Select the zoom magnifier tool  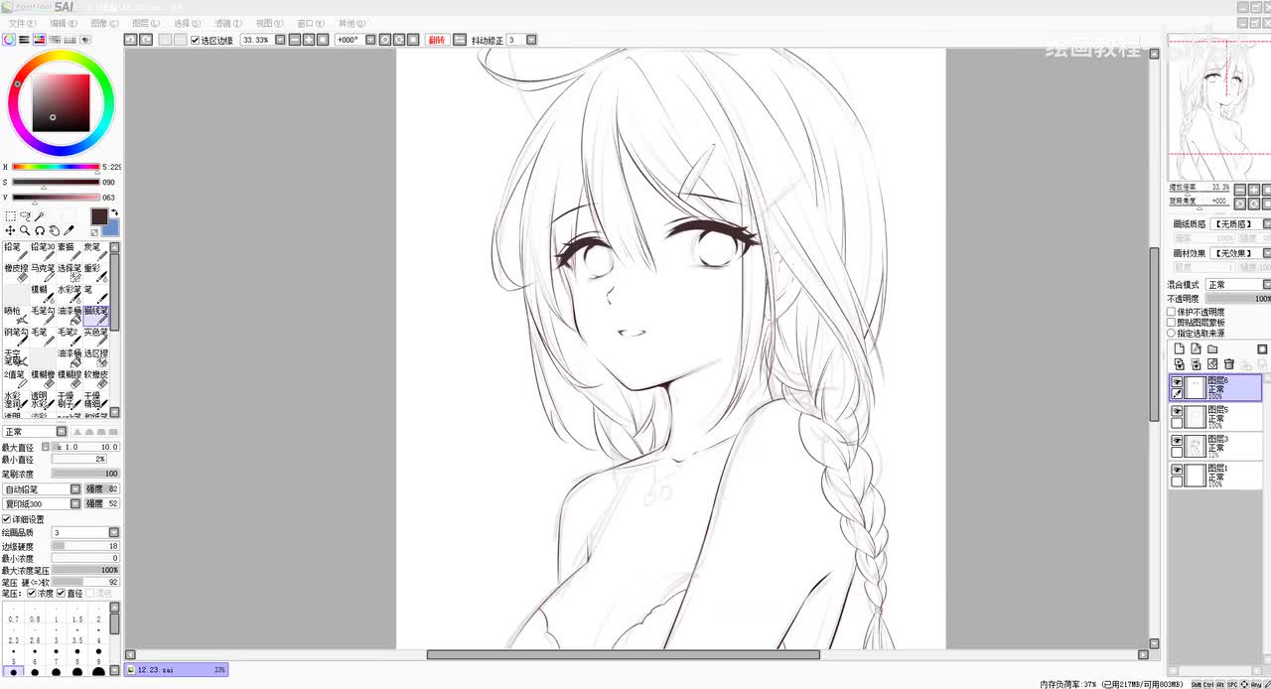pyautogui.click(x=25, y=230)
